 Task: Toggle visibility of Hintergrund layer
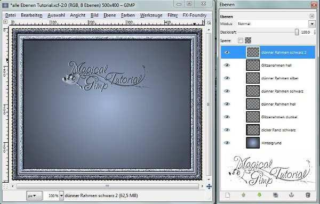[227, 143]
